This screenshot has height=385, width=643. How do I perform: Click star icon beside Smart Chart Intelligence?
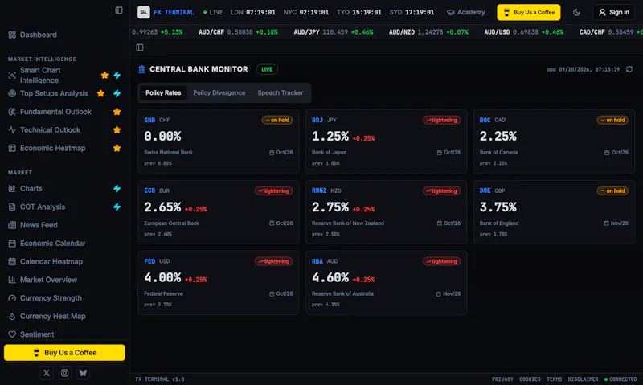point(104,75)
